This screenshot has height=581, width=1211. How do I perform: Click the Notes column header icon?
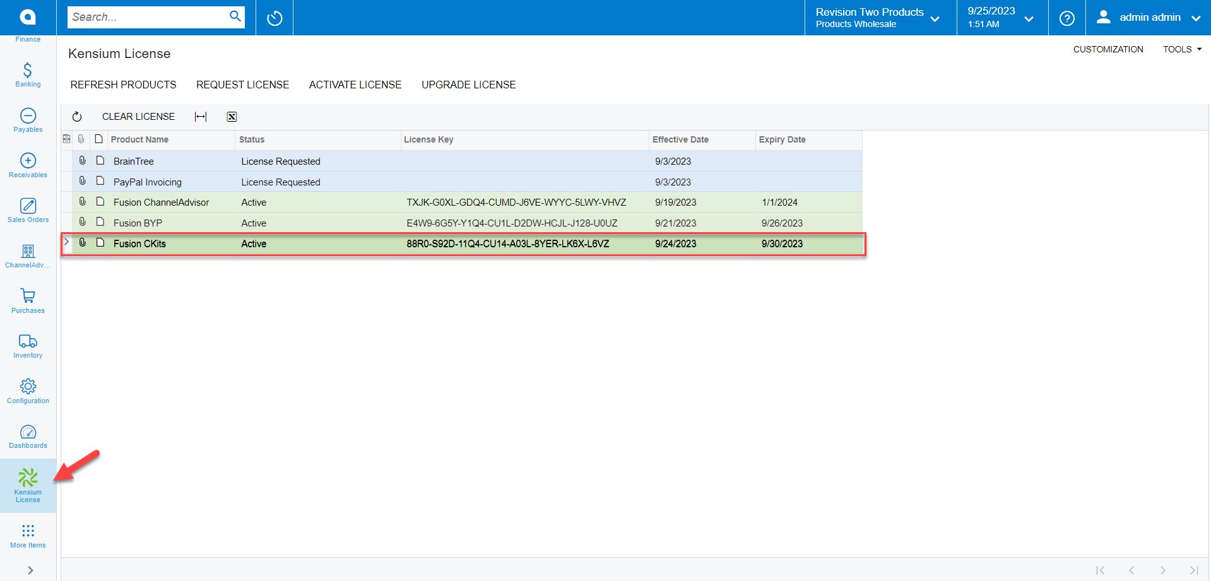click(99, 139)
